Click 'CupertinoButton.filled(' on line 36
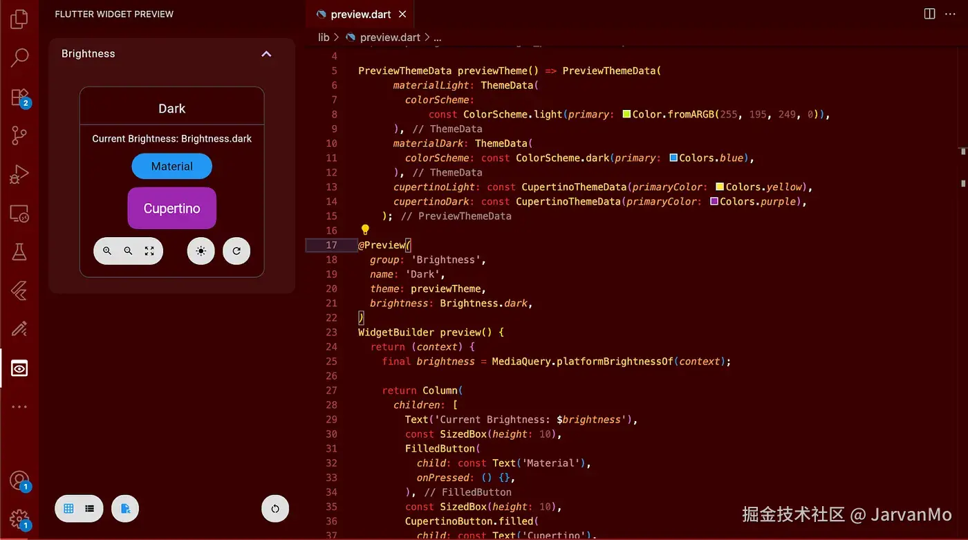Screen dimensions: 968x540 [472, 521]
